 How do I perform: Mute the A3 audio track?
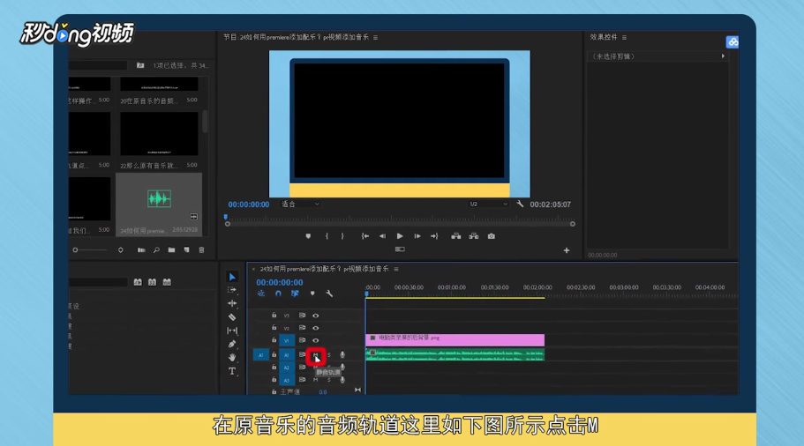point(315,380)
